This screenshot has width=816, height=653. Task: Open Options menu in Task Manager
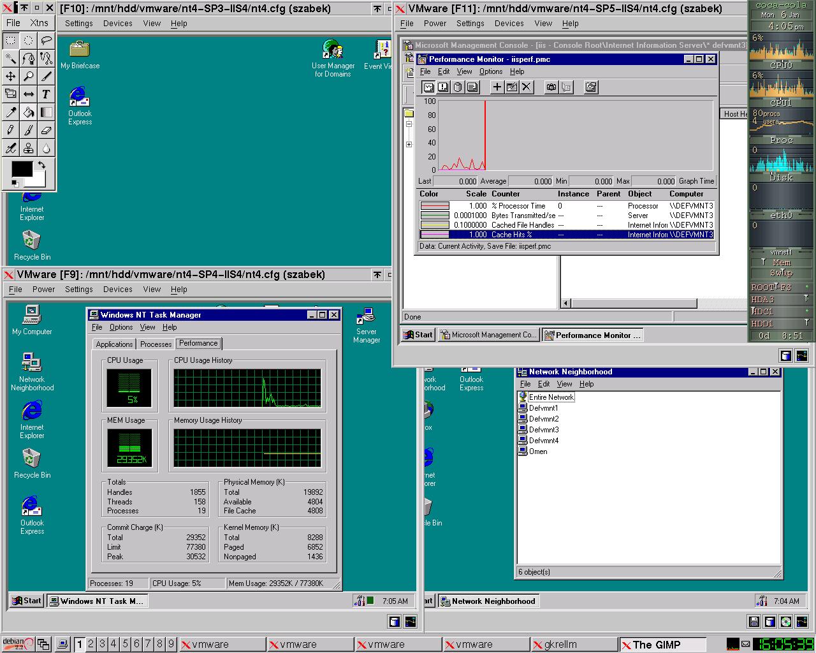(121, 327)
